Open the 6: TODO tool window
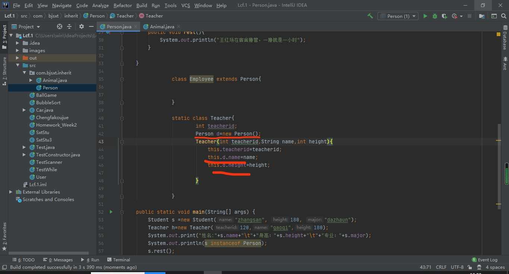Image resolution: width=509 pixels, height=274 pixels. tap(23, 259)
